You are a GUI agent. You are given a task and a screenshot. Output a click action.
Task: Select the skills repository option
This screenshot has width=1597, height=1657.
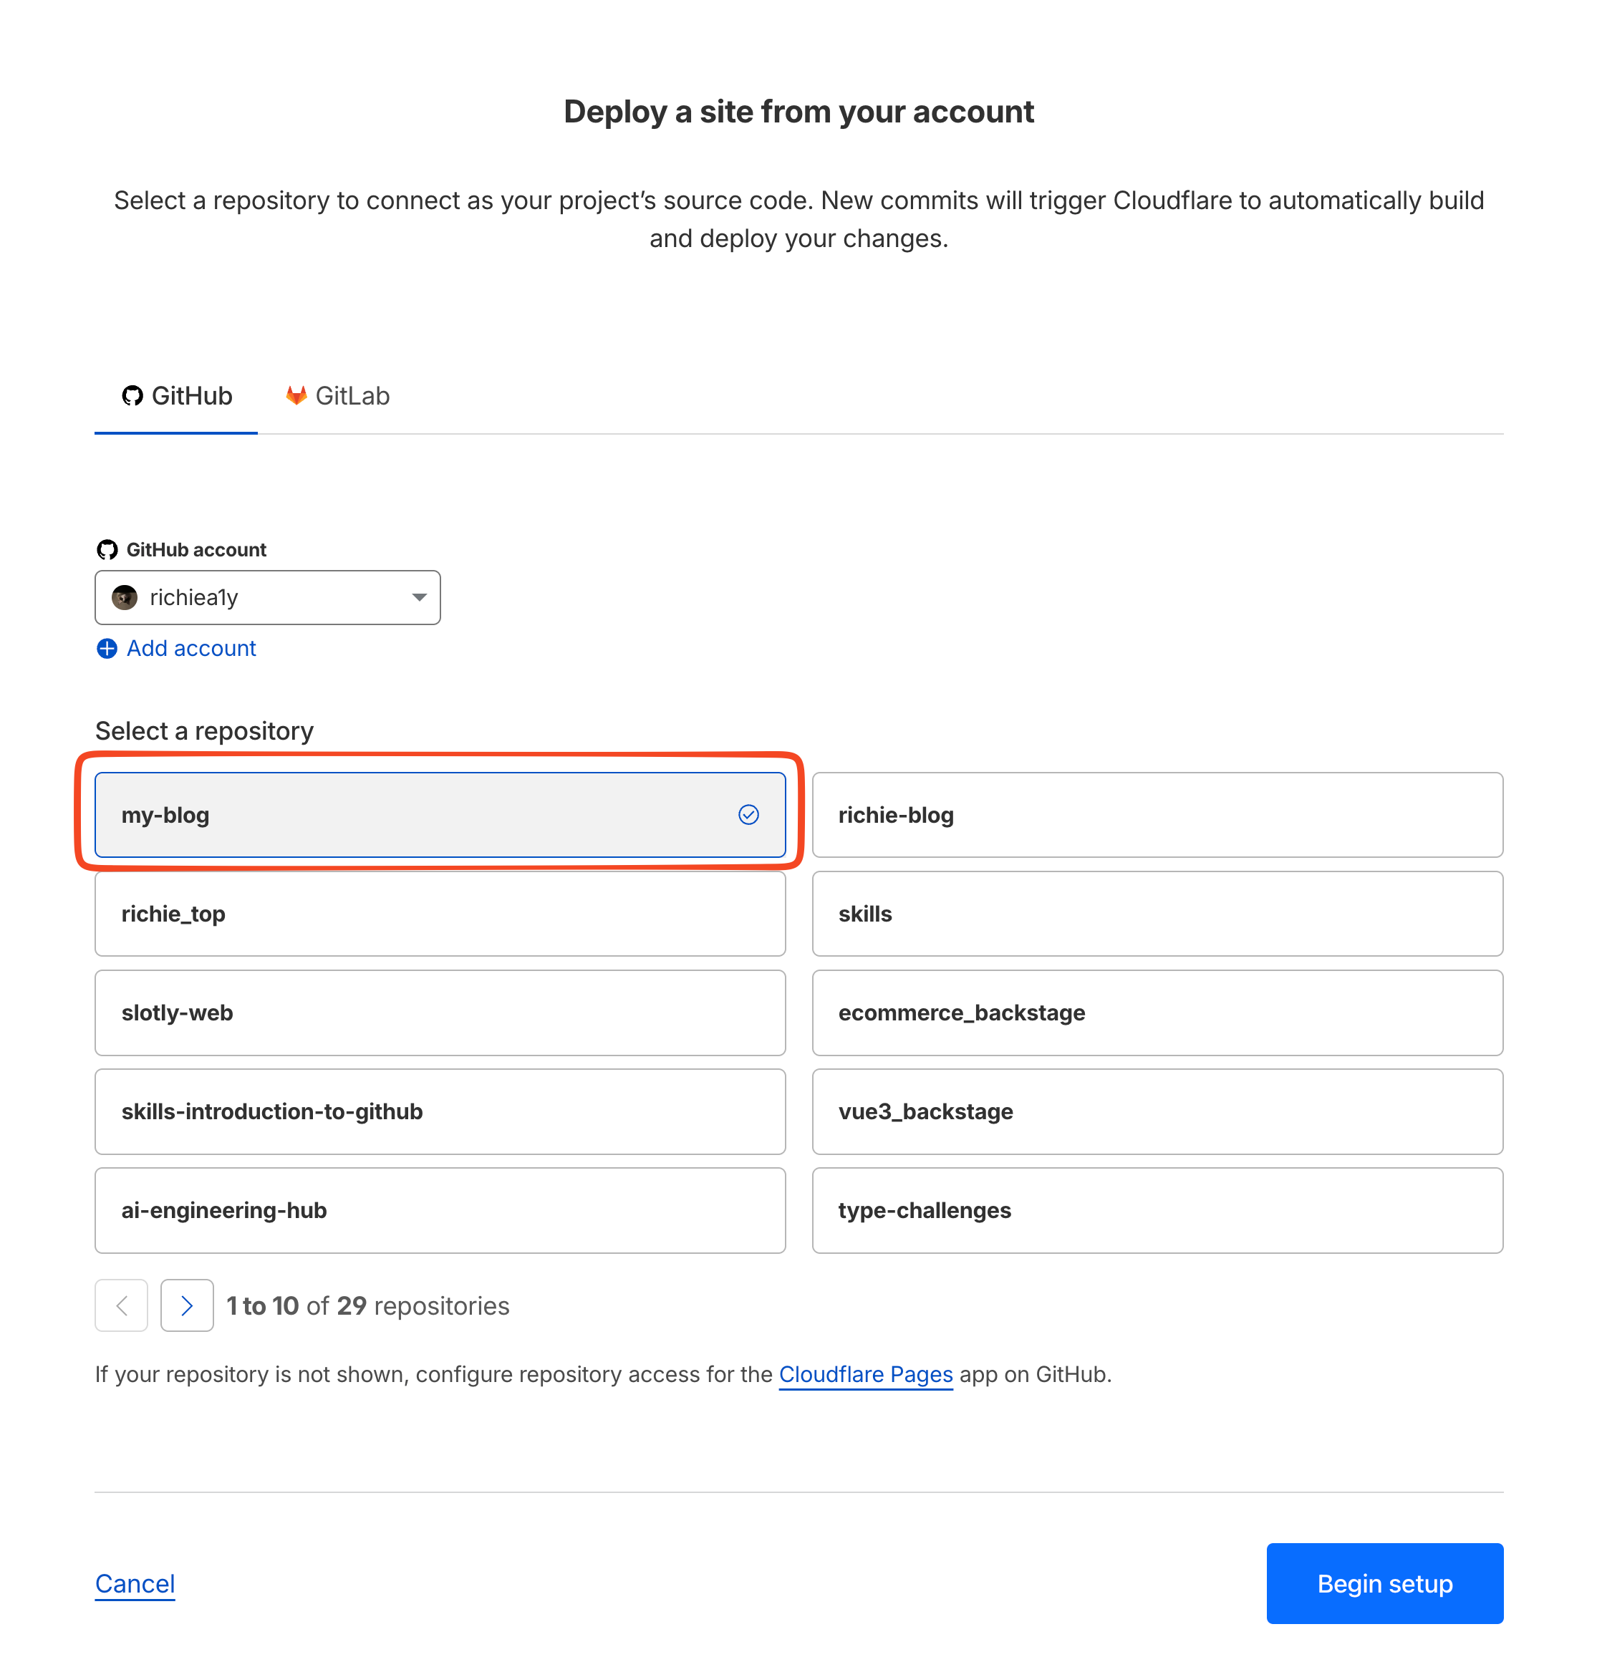1157,914
